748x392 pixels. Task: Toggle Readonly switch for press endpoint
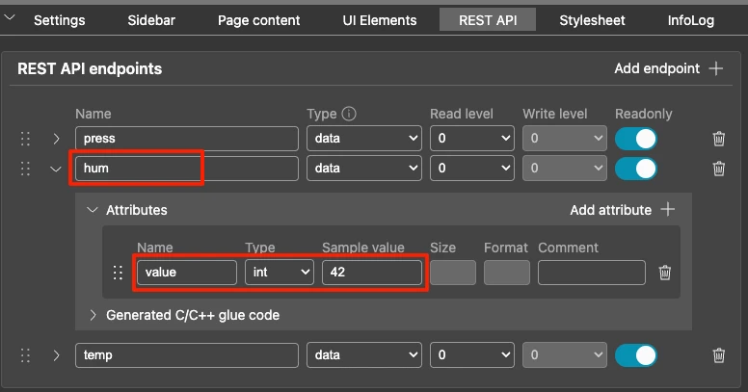636,139
